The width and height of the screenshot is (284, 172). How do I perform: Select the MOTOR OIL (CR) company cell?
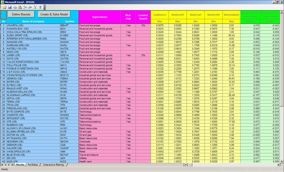33,135
